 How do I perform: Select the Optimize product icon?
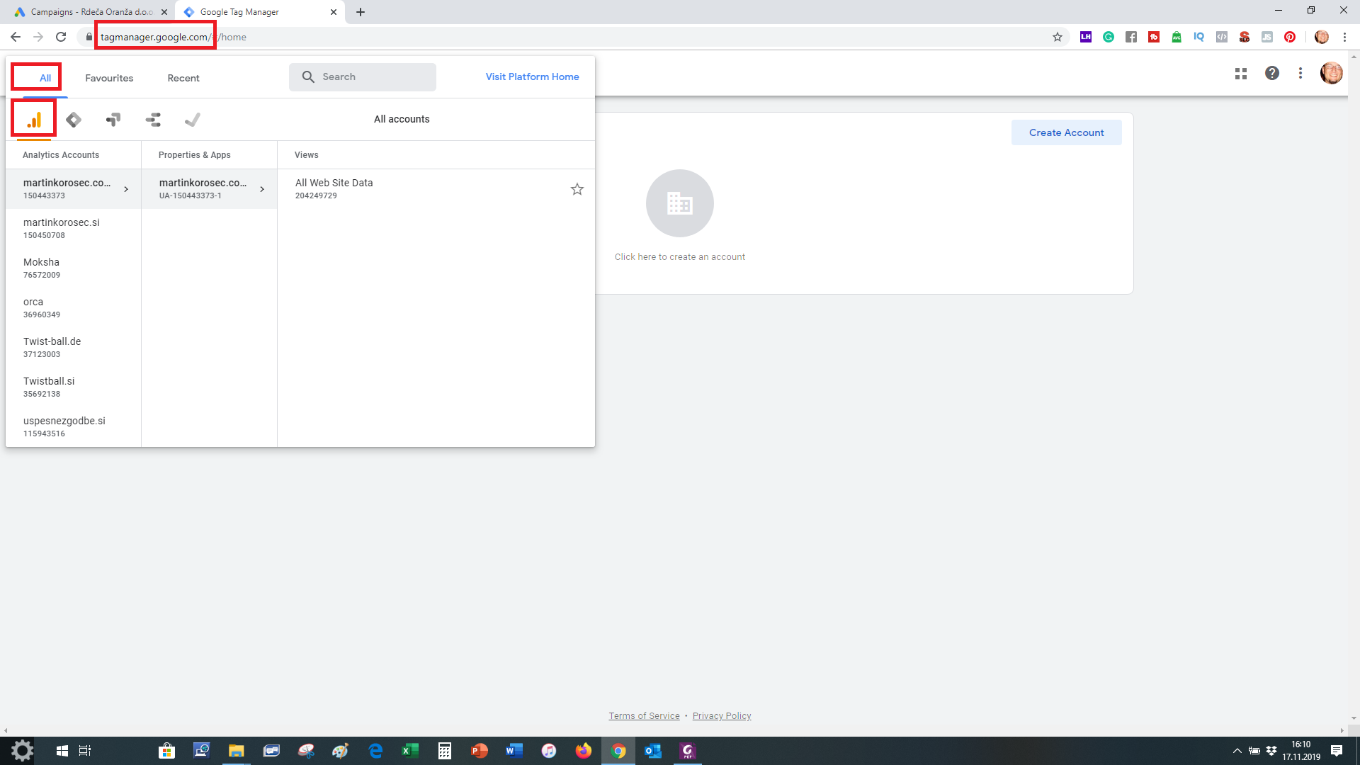click(113, 120)
